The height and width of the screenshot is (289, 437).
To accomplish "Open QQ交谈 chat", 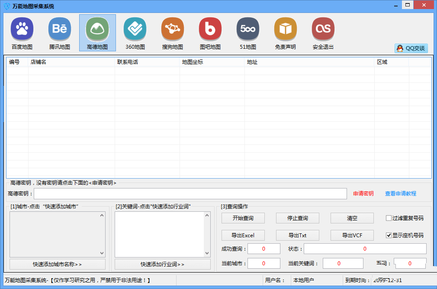I will coord(411,48).
